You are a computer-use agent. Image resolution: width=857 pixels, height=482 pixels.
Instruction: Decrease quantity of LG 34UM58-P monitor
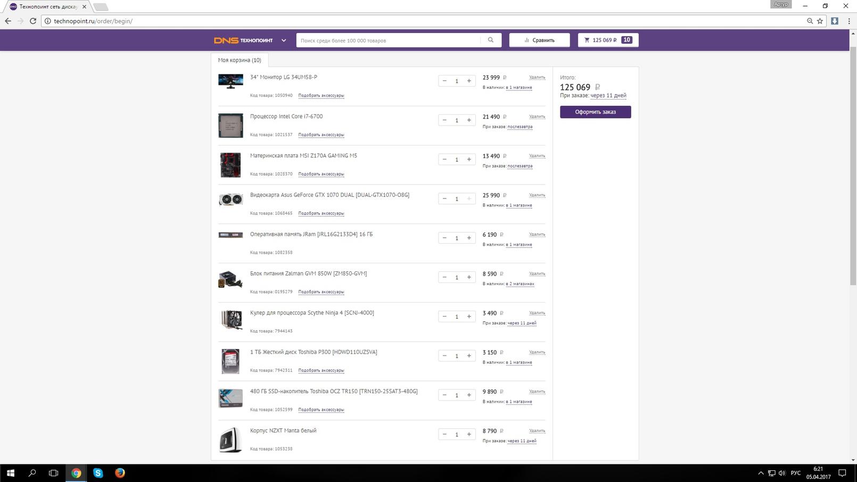(x=444, y=81)
